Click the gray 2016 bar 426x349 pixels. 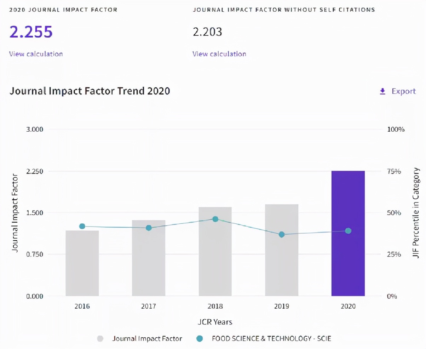click(82, 269)
